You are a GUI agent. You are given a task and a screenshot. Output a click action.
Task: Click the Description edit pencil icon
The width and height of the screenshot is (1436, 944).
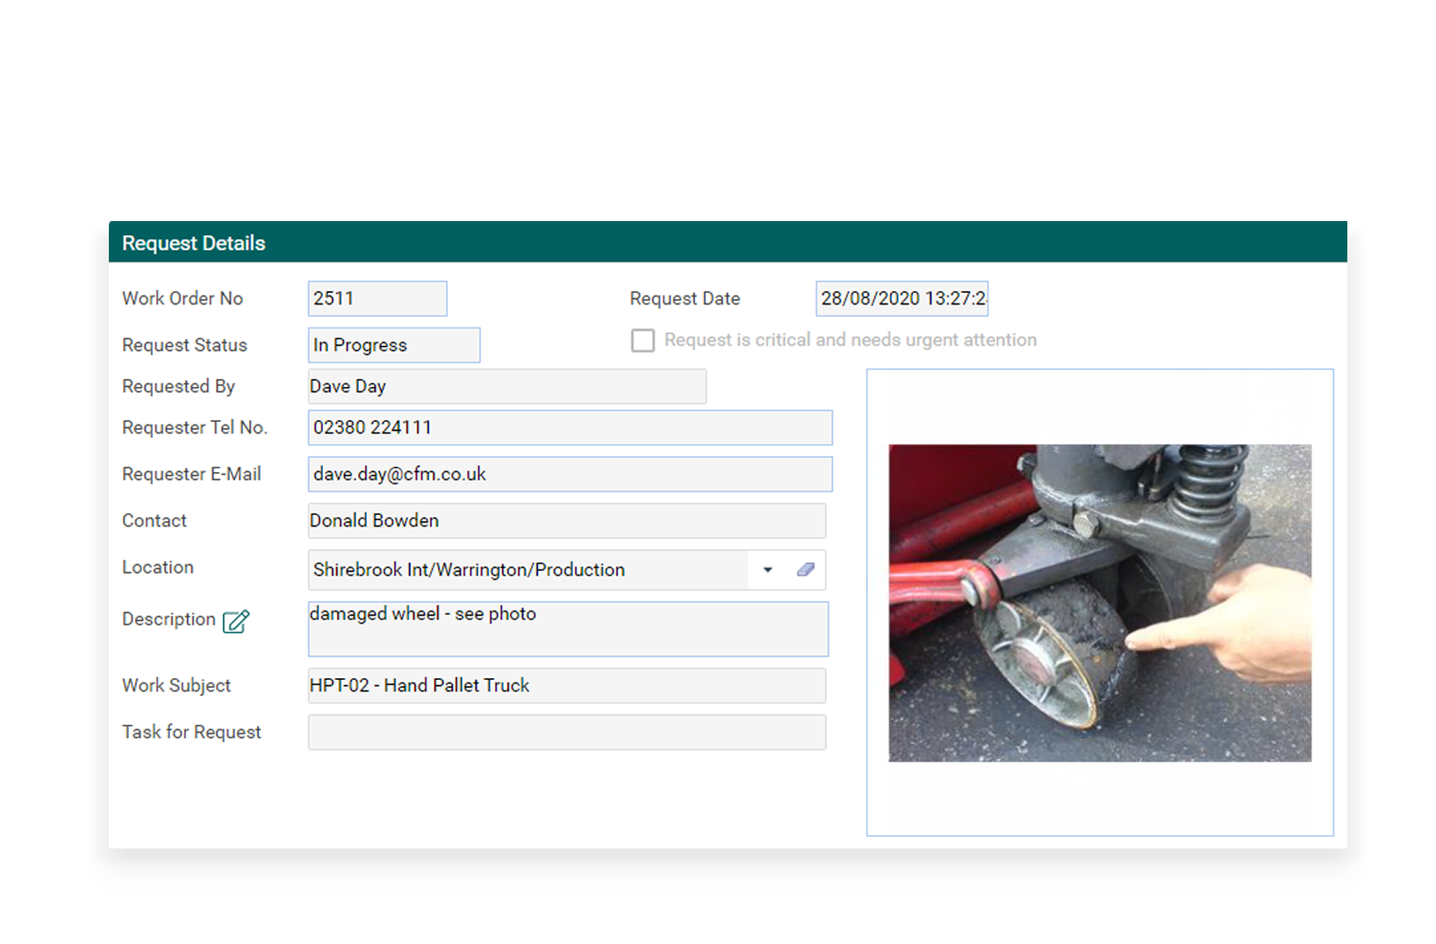(x=235, y=621)
